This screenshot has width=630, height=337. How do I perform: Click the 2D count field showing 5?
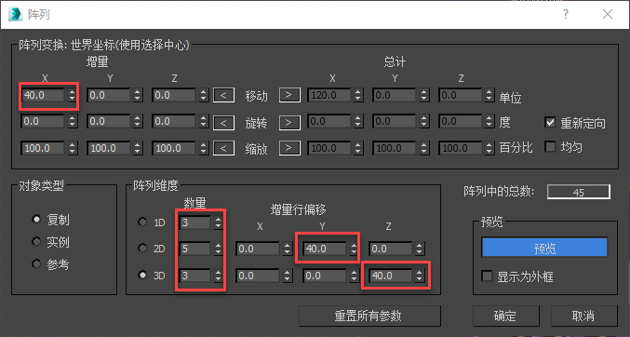[x=194, y=249]
